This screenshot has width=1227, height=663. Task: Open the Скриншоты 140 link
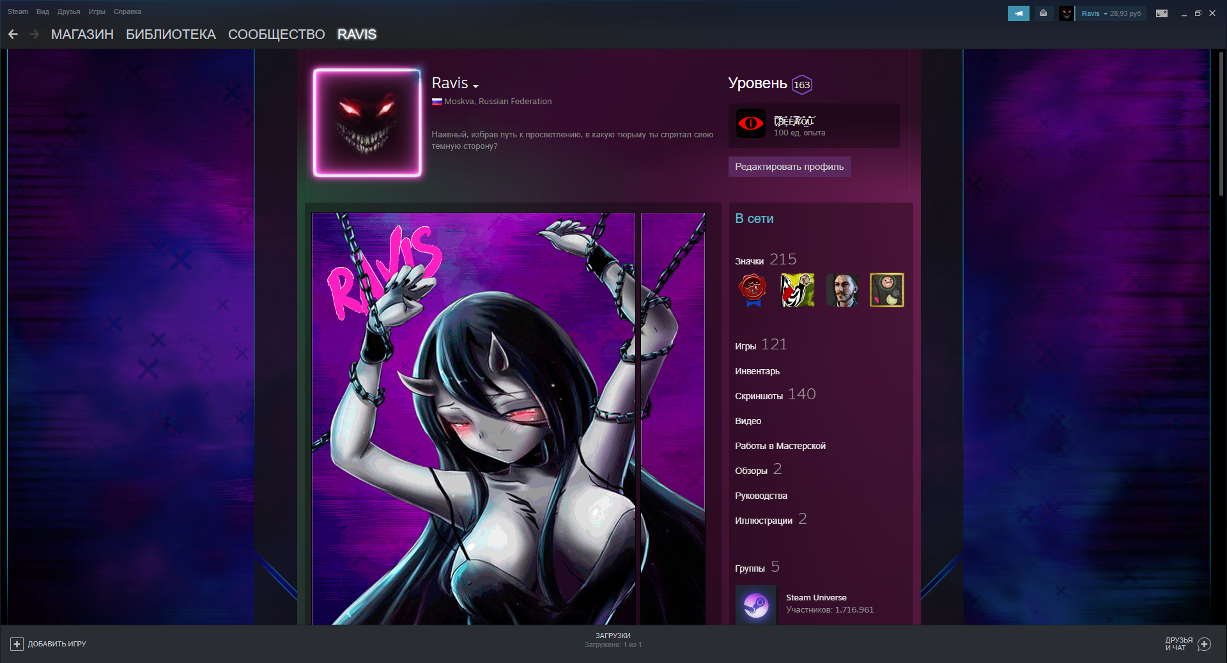click(775, 395)
